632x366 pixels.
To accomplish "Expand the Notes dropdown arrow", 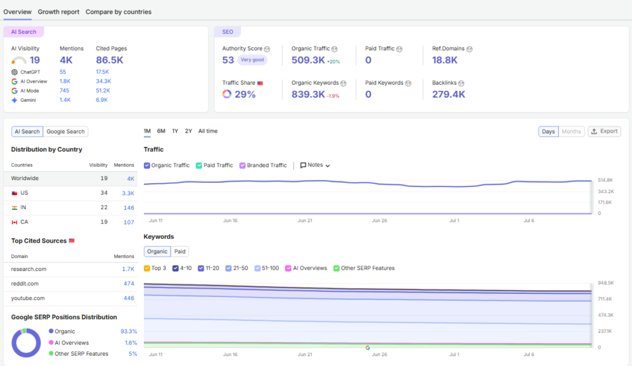I will [x=328, y=165].
